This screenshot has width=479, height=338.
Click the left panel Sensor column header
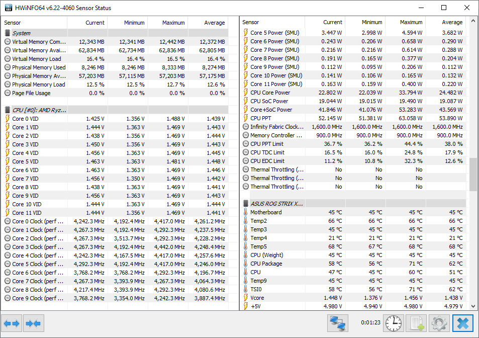pyautogui.click(x=34, y=23)
